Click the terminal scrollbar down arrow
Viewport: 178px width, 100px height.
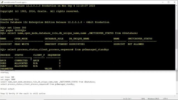(x=176, y=69)
